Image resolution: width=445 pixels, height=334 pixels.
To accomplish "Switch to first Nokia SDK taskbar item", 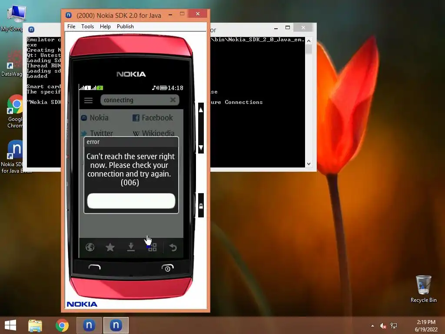I will (89, 325).
